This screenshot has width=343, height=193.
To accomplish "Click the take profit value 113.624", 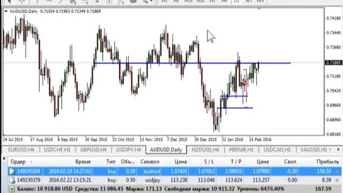I will tap(233, 180).
